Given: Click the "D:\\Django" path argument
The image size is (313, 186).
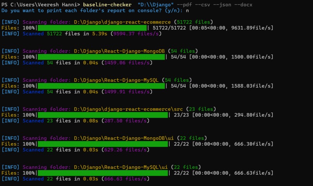Looking at the screenshot, I should [155, 5].
